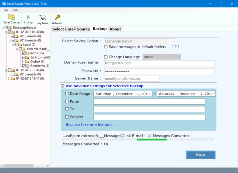Click the Email Source toolbar icon

(x=11, y=17)
